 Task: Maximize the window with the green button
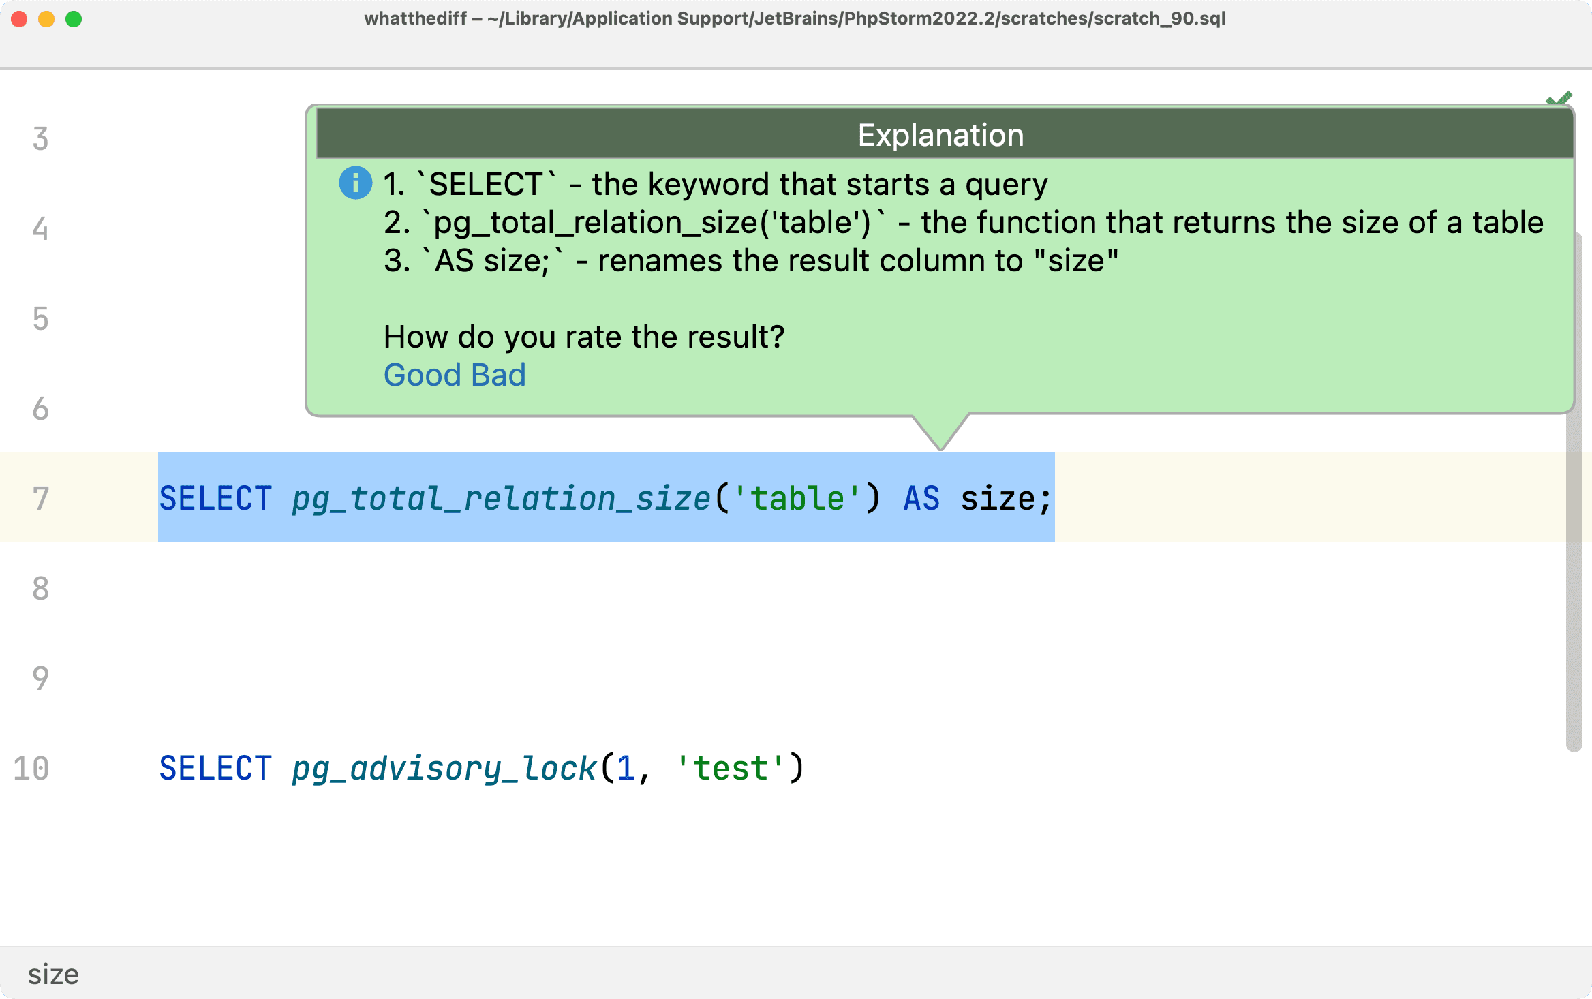click(x=74, y=19)
